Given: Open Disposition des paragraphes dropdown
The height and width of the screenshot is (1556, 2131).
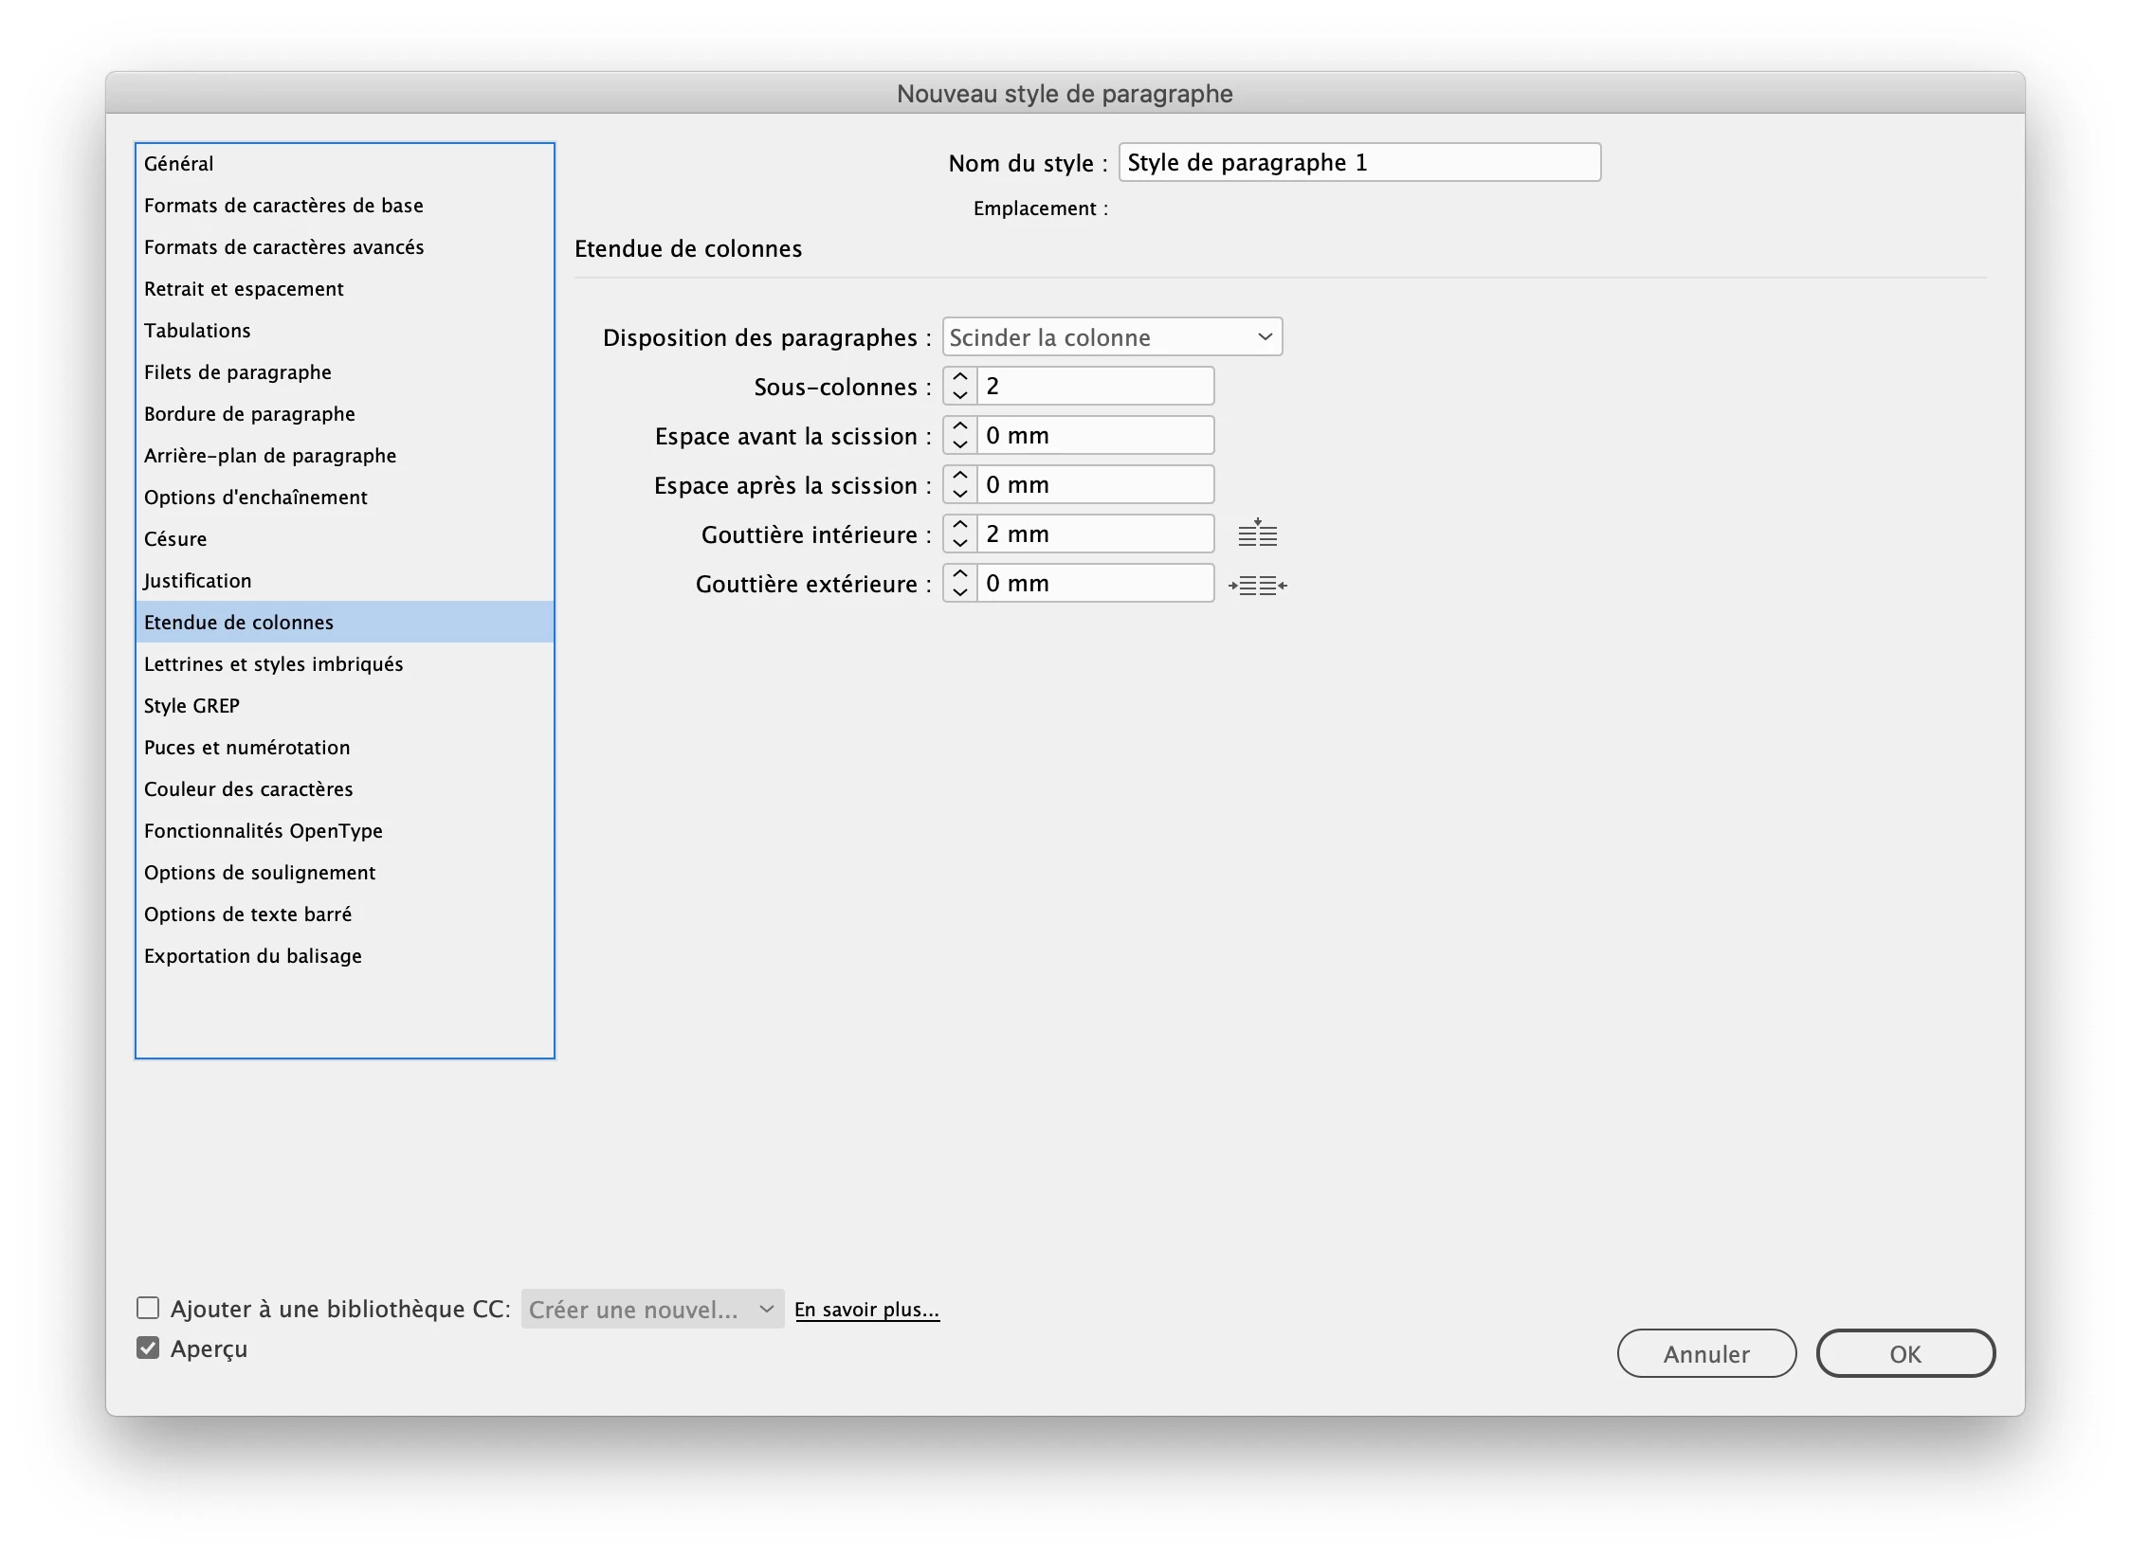Looking at the screenshot, I should tap(1111, 337).
